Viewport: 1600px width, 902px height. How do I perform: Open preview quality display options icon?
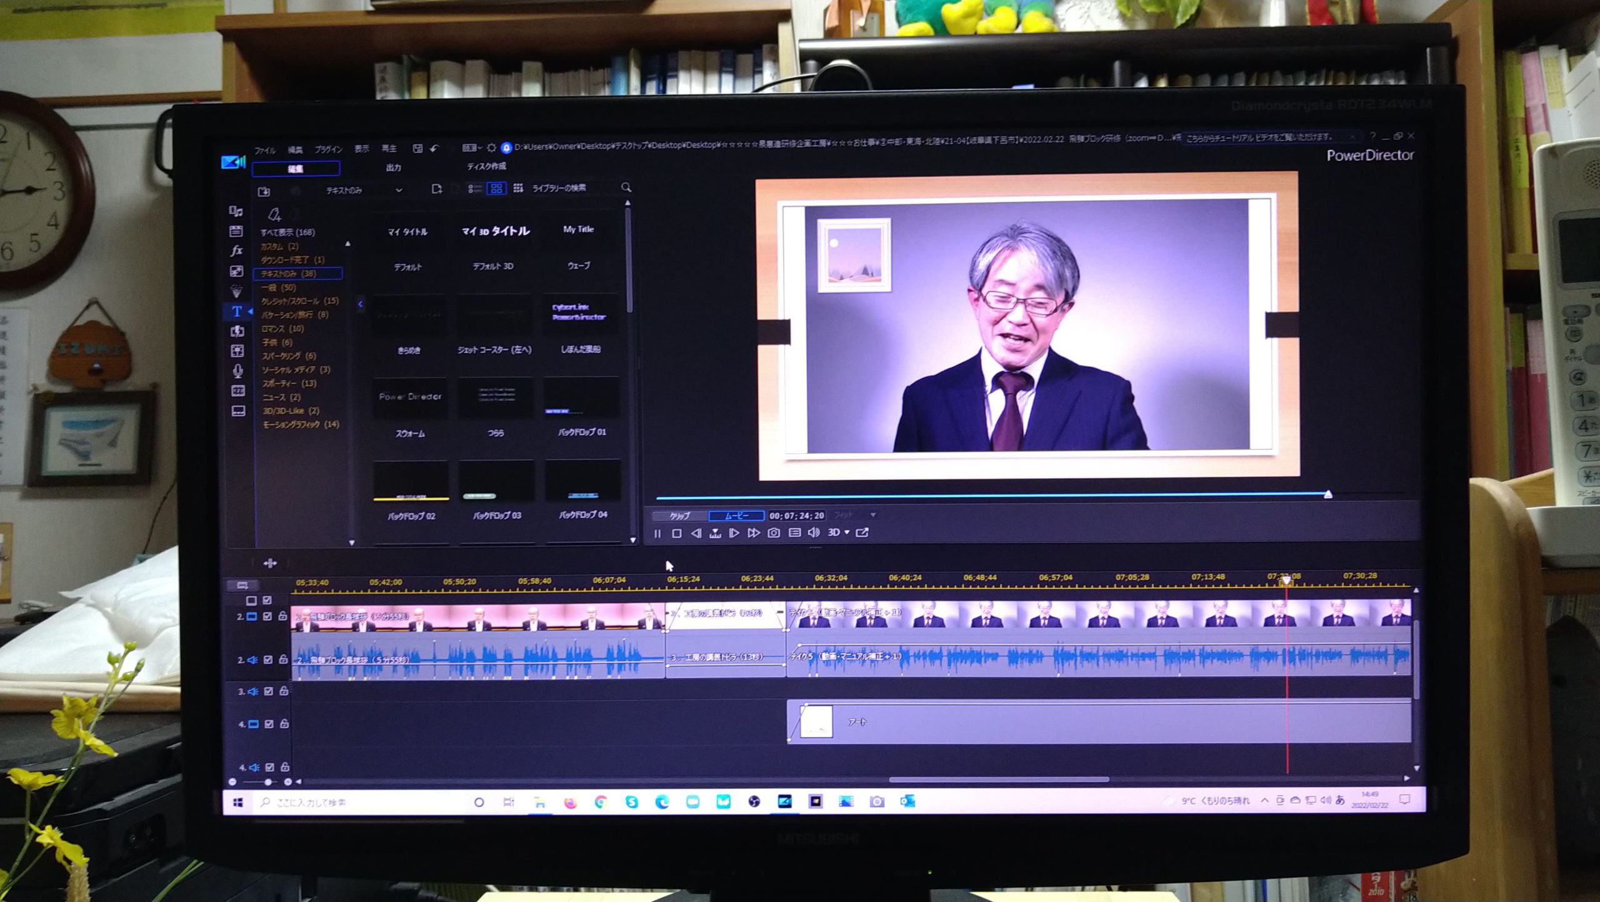(794, 533)
